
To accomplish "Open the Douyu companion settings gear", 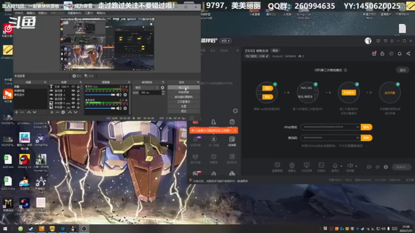I will pyautogui.click(x=386, y=167).
